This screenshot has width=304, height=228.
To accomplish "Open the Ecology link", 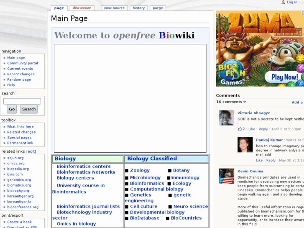I will (182, 183).
